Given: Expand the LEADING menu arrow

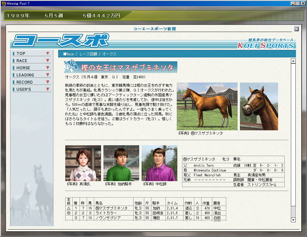Looking at the screenshot, I should tap(48, 75).
